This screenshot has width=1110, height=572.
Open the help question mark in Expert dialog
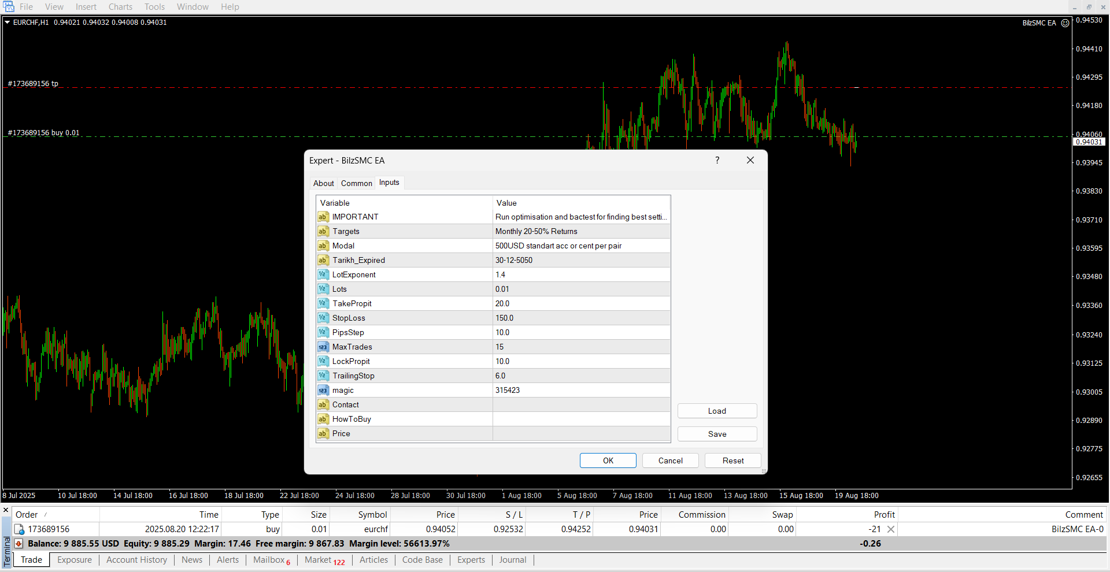point(717,161)
